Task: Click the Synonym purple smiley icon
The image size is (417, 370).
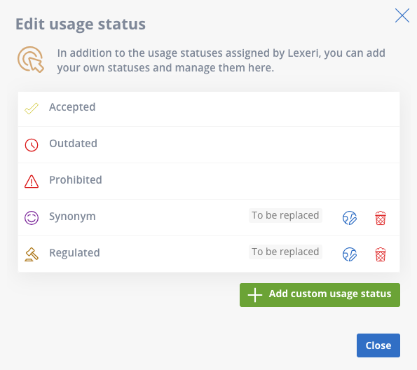Action: point(32,218)
